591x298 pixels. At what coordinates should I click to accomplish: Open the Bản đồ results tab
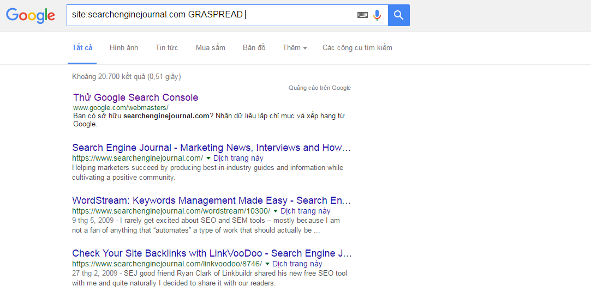click(x=254, y=48)
